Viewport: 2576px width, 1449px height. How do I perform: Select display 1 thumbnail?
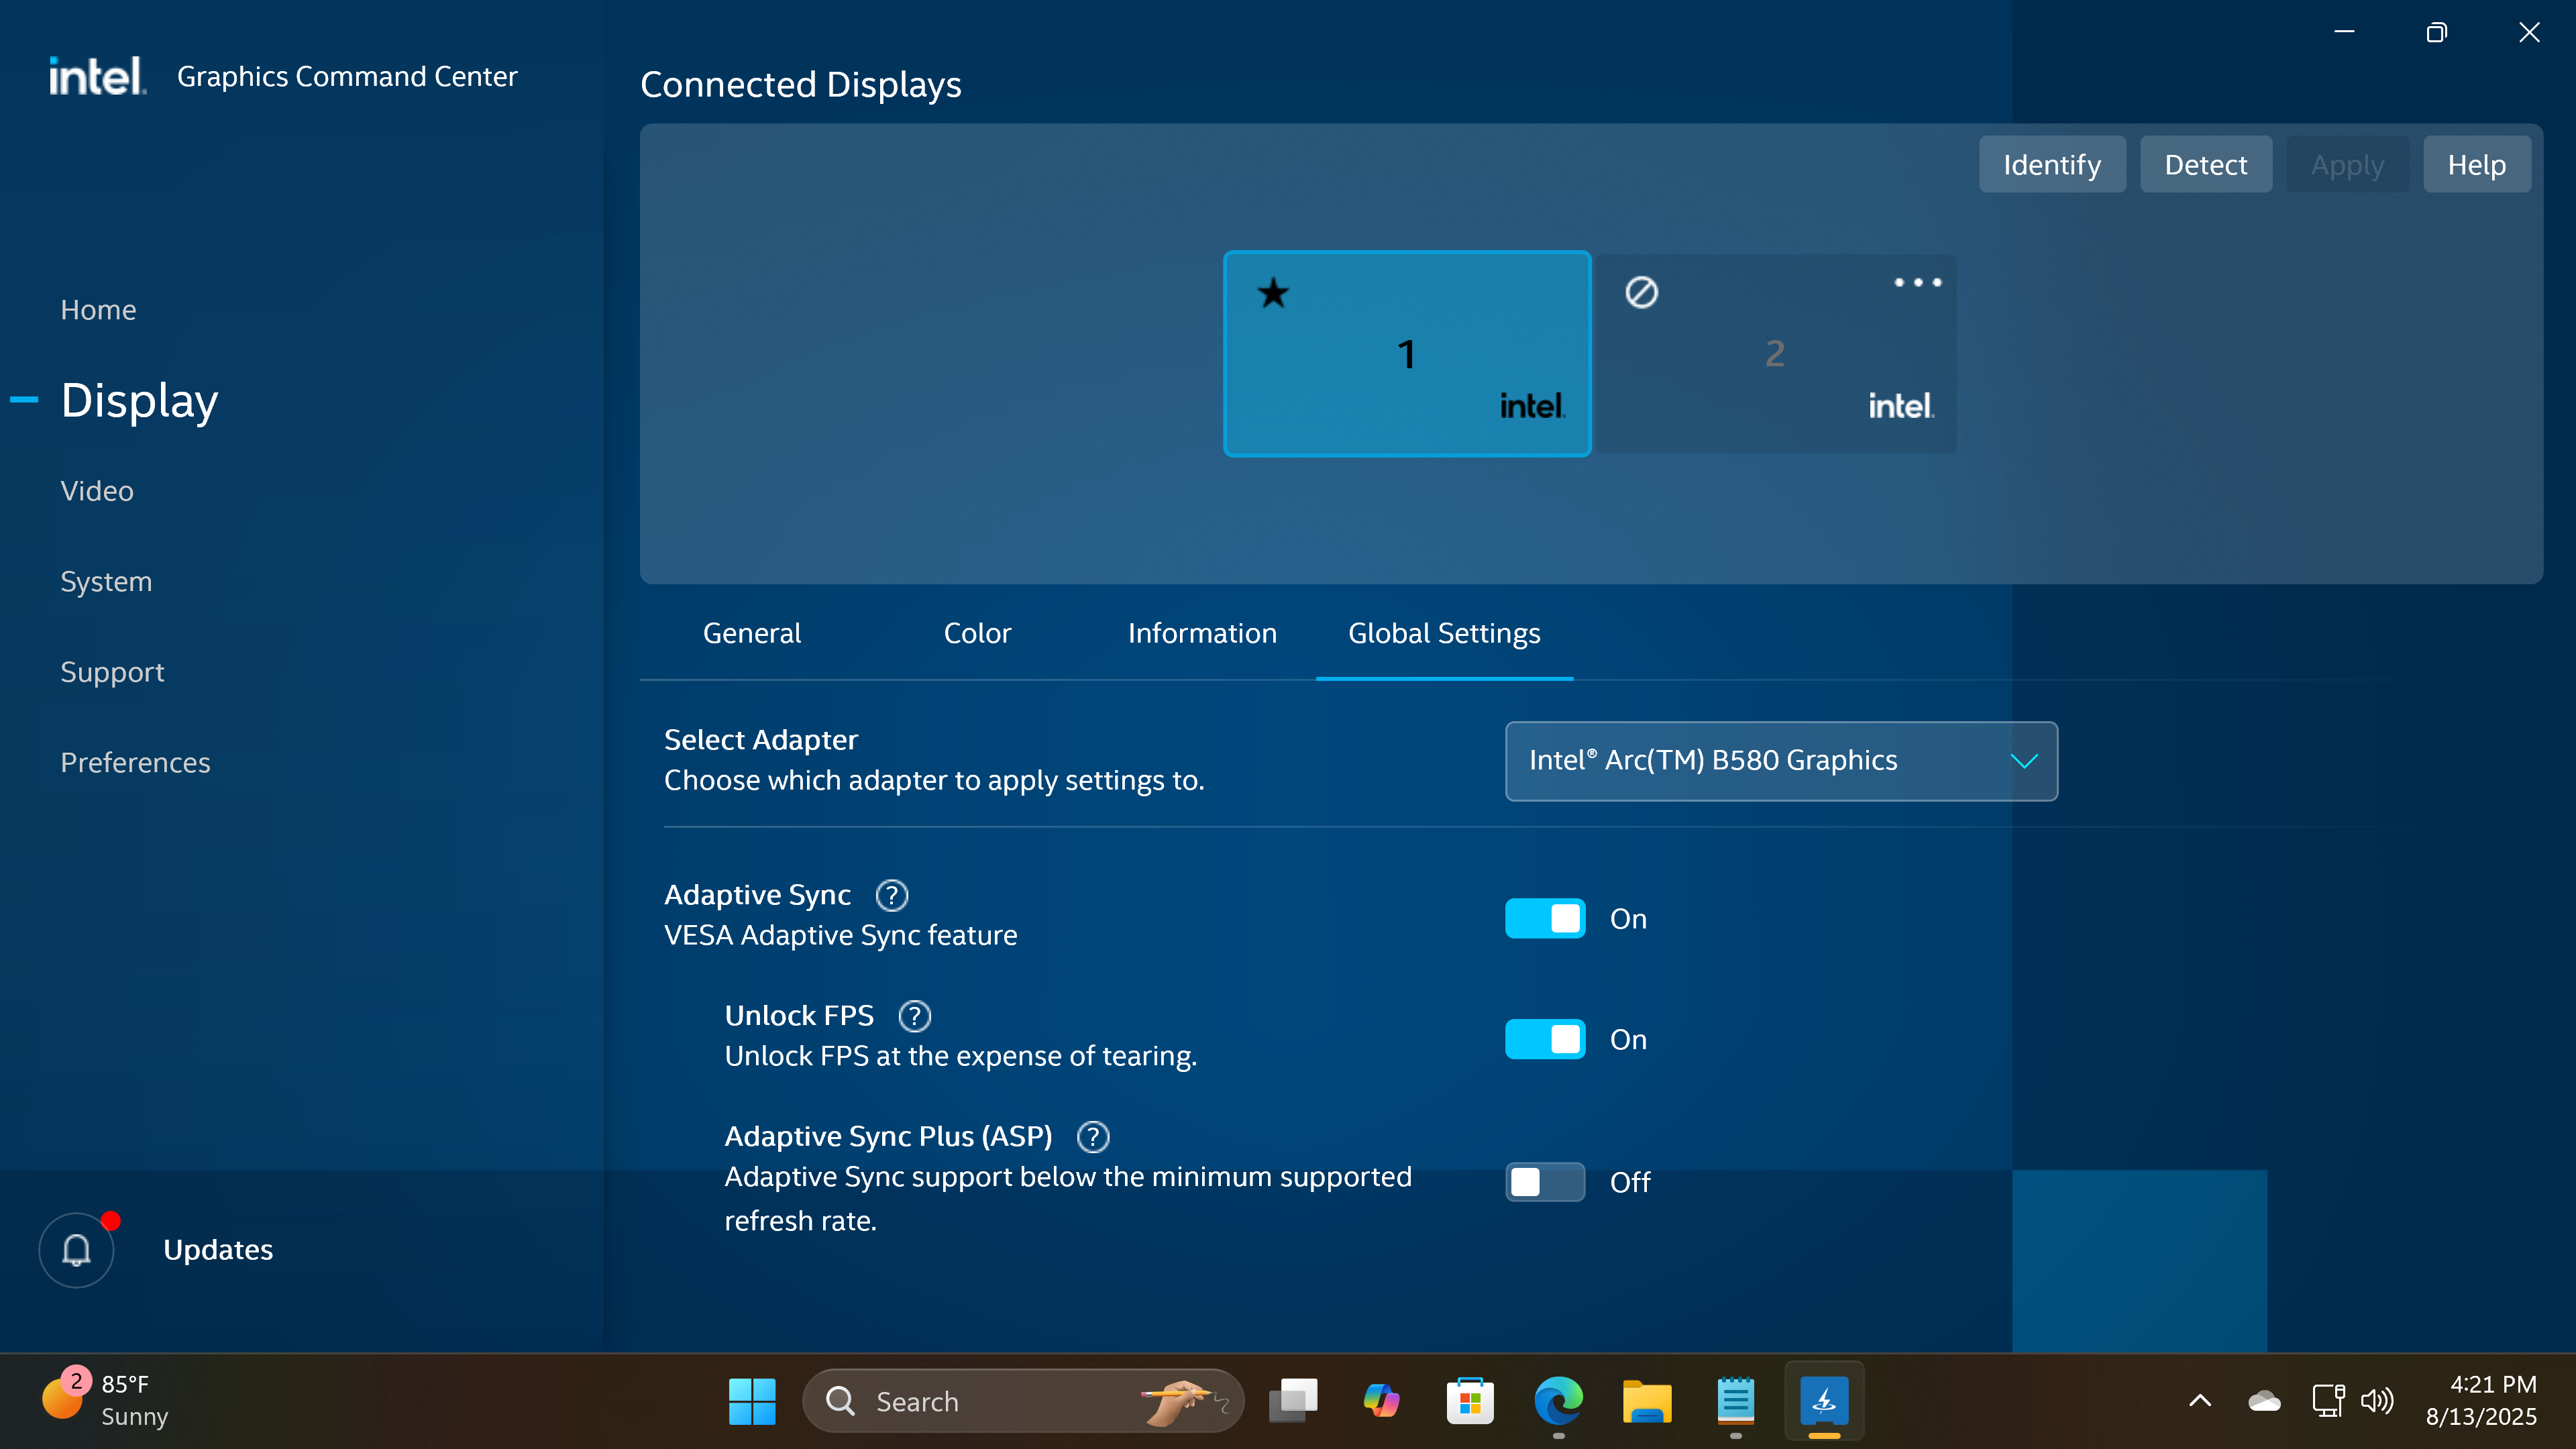click(x=1407, y=353)
